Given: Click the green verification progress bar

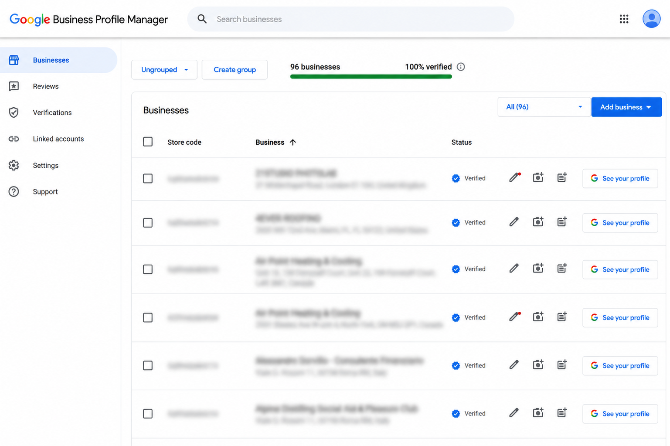Looking at the screenshot, I should pyautogui.click(x=371, y=77).
